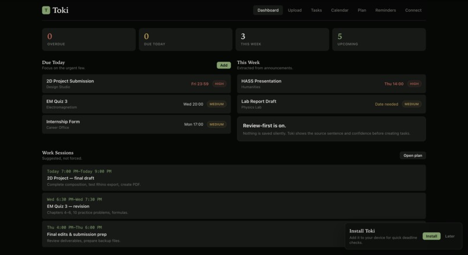Click the Date needed label
The height and width of the screenshot is (255, 468).
point(387,104)
